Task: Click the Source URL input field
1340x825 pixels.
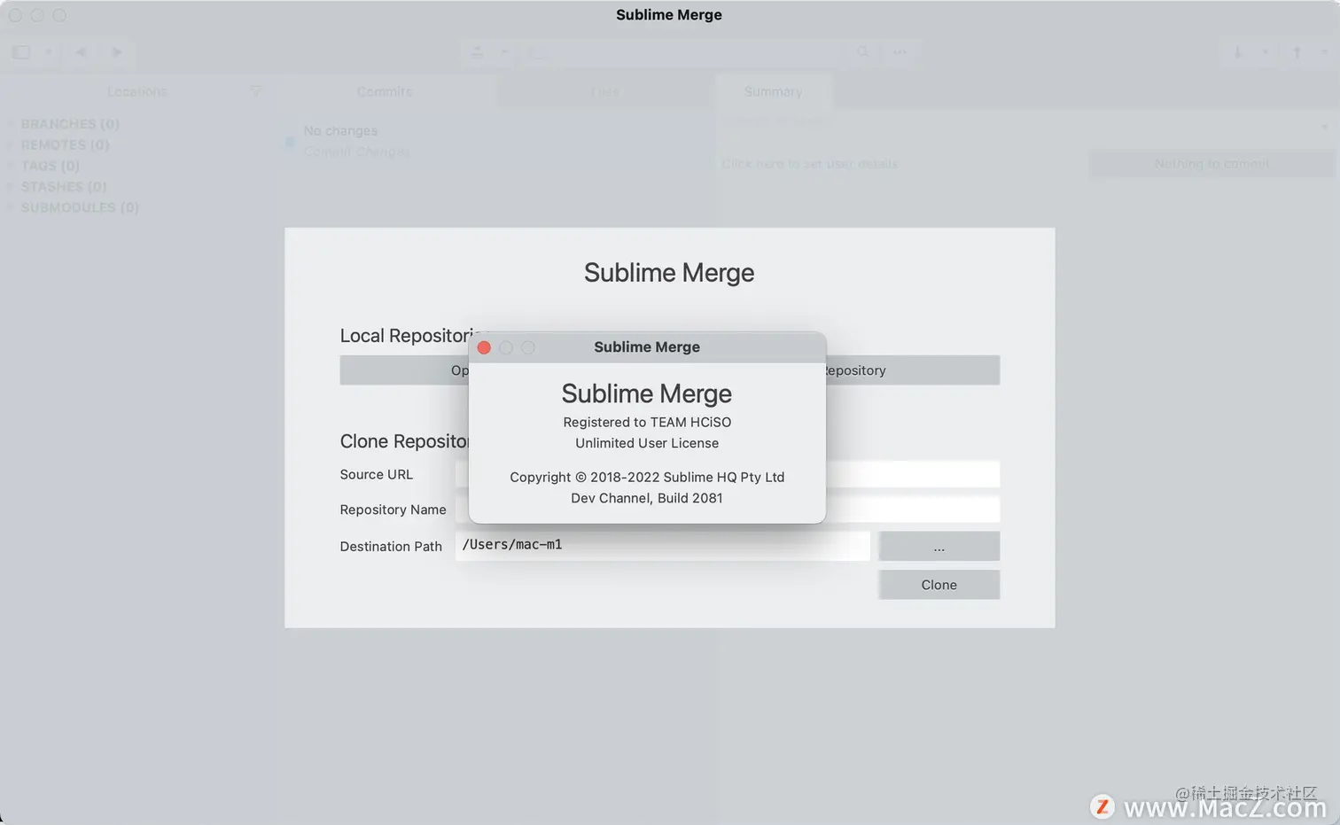Action: pyautogui.click(x=728, y=474)
